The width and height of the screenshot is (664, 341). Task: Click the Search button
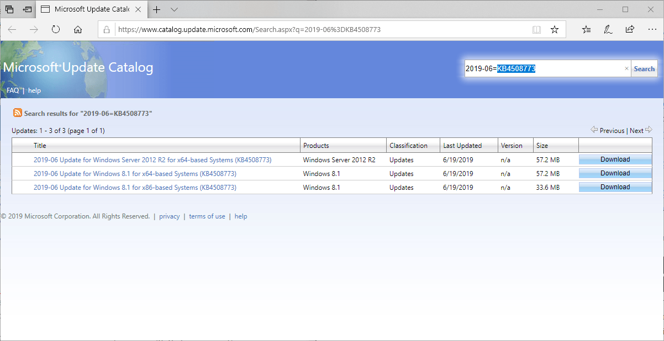[x=644, y=69]
